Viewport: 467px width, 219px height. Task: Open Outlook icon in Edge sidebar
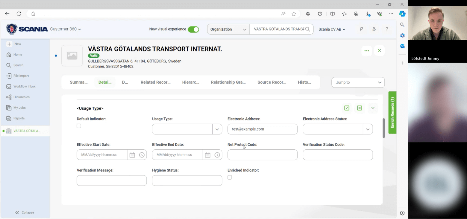(402, 46)
